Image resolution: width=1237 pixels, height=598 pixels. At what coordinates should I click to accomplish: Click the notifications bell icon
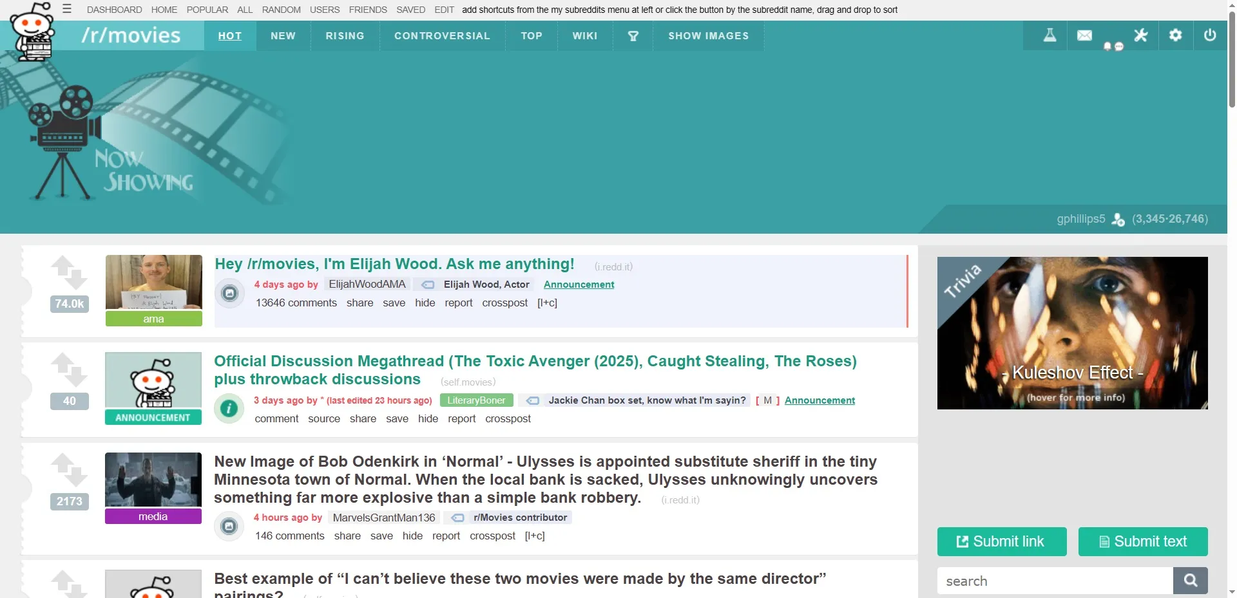(x=1108, y=46)
